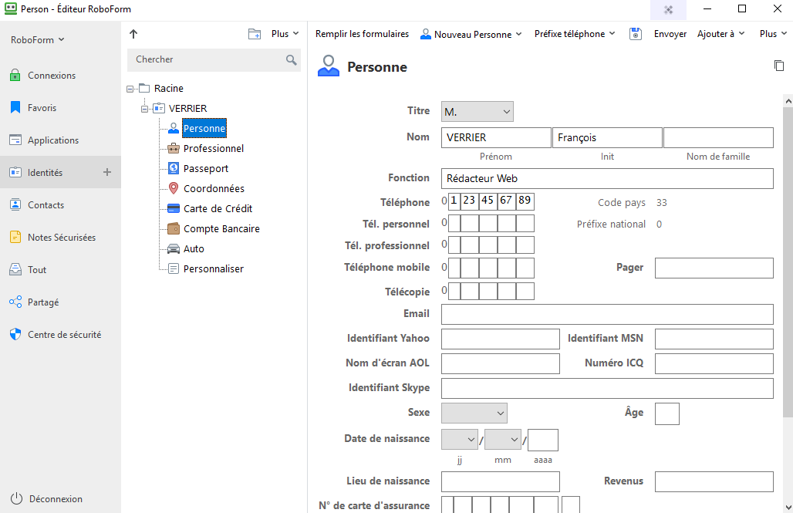793x513 pixels.
Task: Click the copy icon beside Personne header
Action: click(779, 66)
